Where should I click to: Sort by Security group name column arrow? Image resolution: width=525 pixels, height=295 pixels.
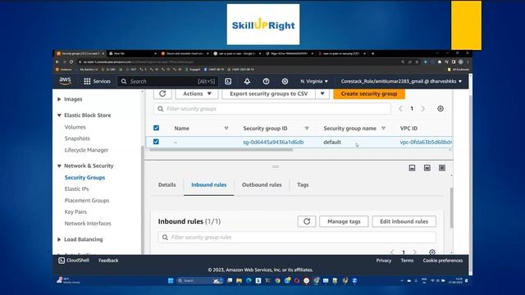[383, 128]
